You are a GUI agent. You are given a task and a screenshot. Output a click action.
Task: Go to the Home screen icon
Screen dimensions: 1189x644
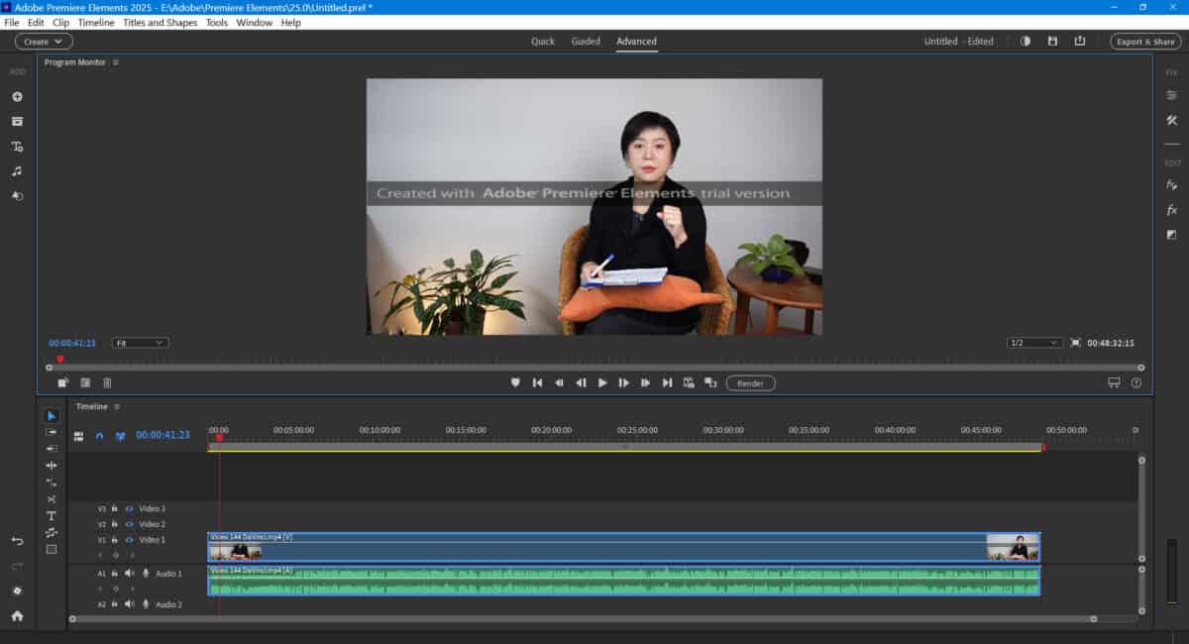pyautogui.click(x=17, y=615)
